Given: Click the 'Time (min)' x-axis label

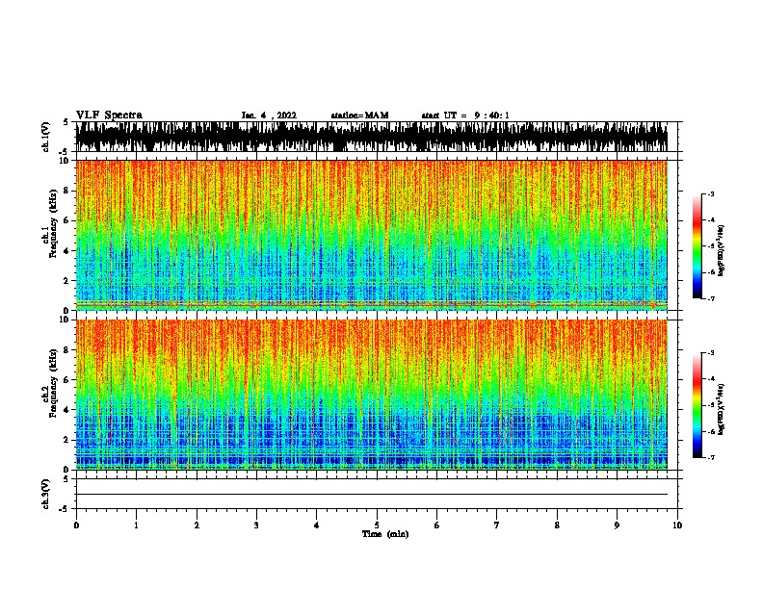Looking at the screenshot, I should [x=385, y=534].
